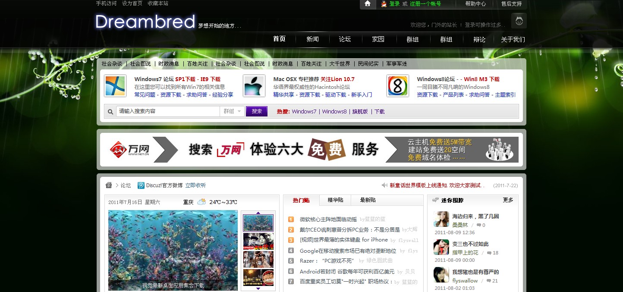
Task: Click the Windows8 forum logo icon
Action: (397, 86)
